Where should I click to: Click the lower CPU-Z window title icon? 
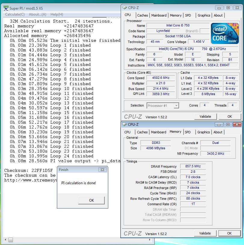tap(124, 124)
